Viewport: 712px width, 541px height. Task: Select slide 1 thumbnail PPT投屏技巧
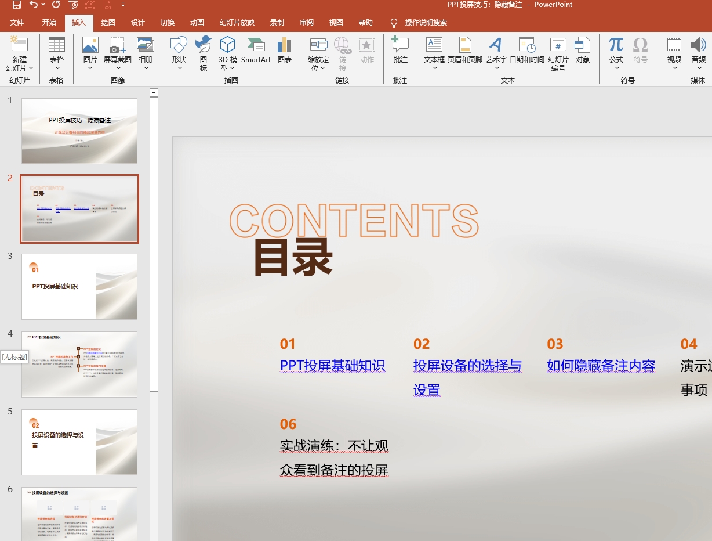pyautogui.click(x=79, y=131)
